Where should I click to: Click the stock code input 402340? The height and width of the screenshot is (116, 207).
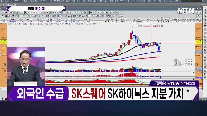[9, 12]
